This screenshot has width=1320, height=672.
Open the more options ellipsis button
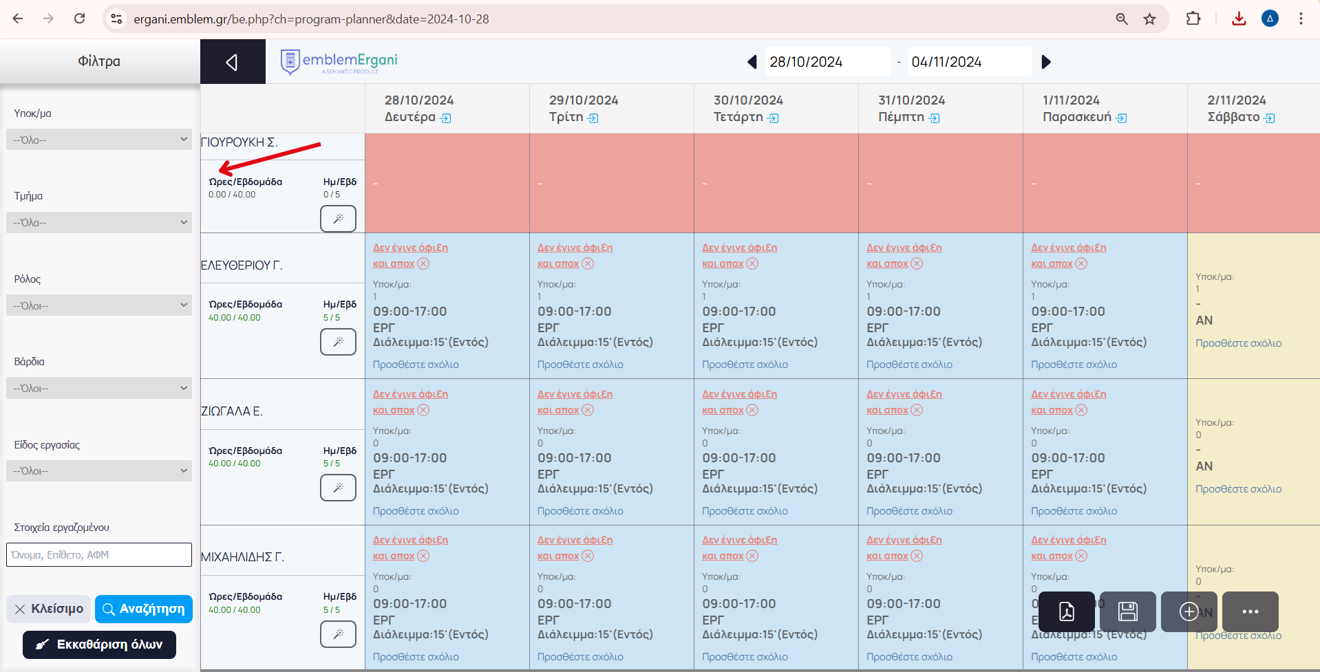(x=1250, y=611)
